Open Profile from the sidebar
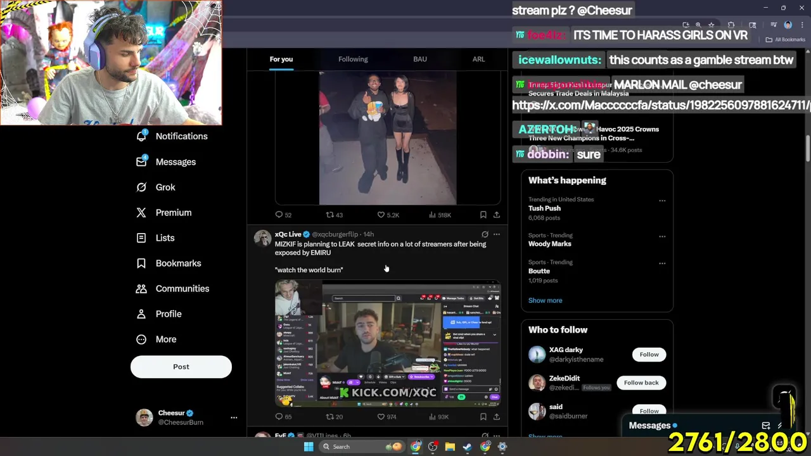This screenshot has height=456, width=811. [x=160, y=313]
